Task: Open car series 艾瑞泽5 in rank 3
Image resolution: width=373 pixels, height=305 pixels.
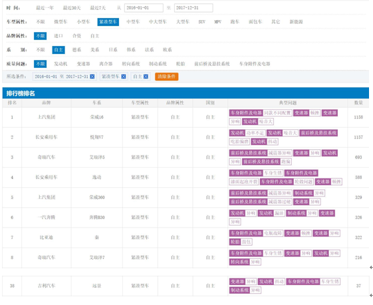Action: 97,157
